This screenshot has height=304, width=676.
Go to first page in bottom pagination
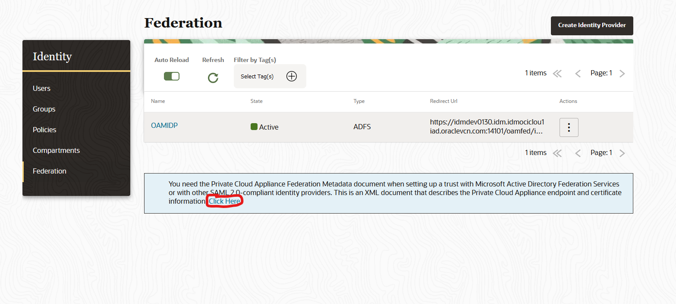557,153
